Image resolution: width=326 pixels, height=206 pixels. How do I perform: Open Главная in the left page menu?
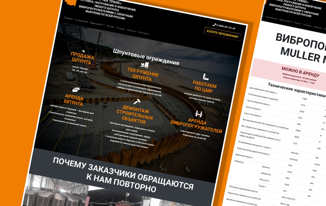[68, 19]
